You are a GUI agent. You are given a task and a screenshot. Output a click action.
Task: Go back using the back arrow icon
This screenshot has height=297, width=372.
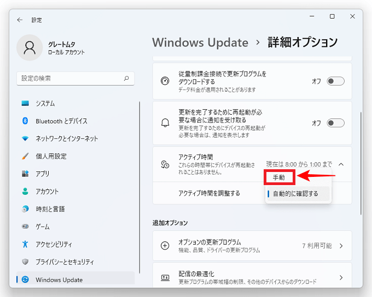[20, 20]
